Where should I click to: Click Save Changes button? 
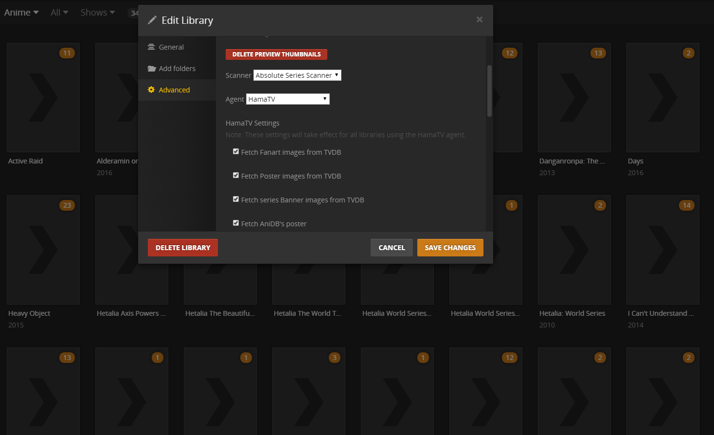click(x=450, y=248)
